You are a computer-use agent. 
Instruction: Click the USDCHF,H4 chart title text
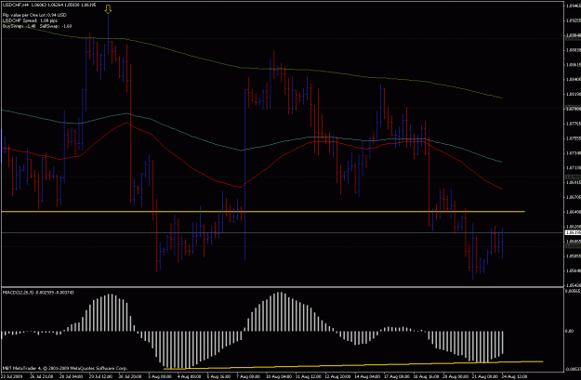[49, 6]
